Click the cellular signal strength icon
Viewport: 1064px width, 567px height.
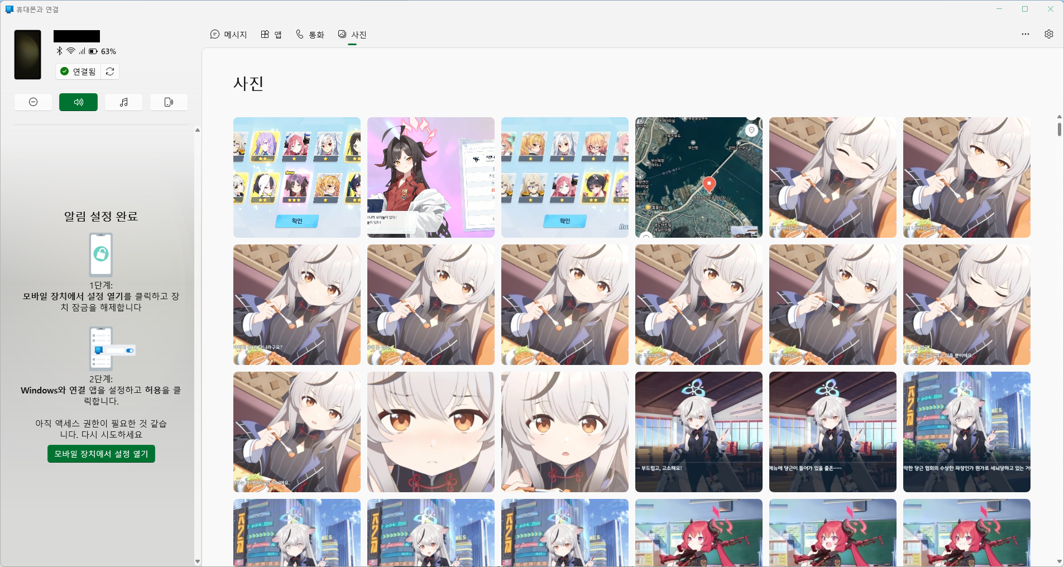pos(82,51)
